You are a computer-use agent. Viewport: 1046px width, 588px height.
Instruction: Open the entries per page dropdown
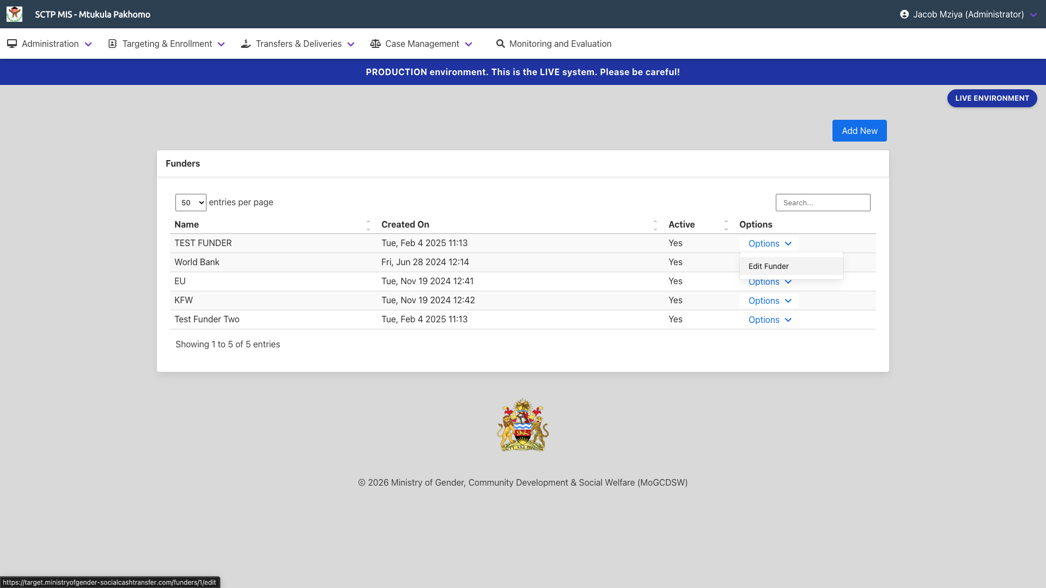[191, 203]
